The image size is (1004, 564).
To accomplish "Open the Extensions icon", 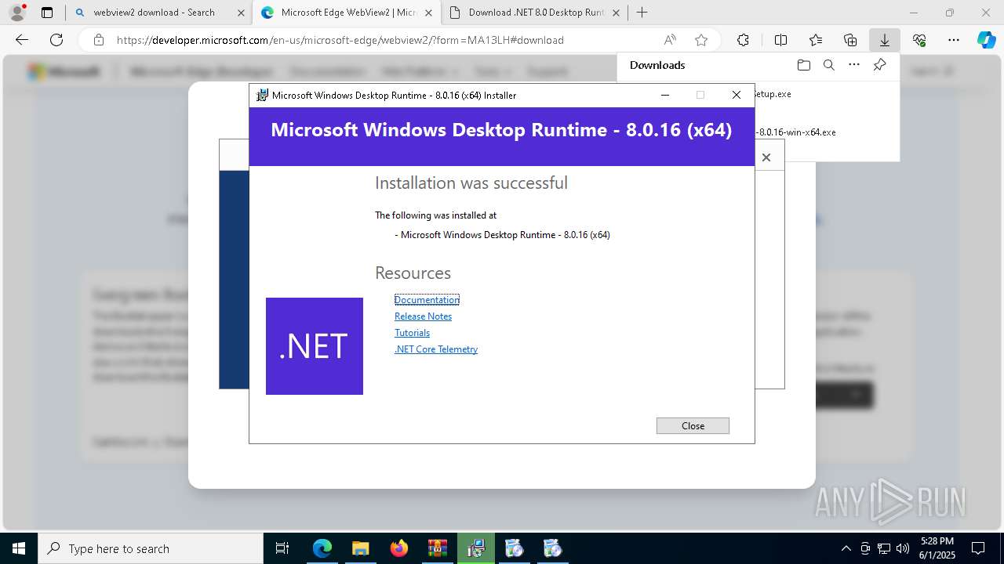I will click(743, 40).
